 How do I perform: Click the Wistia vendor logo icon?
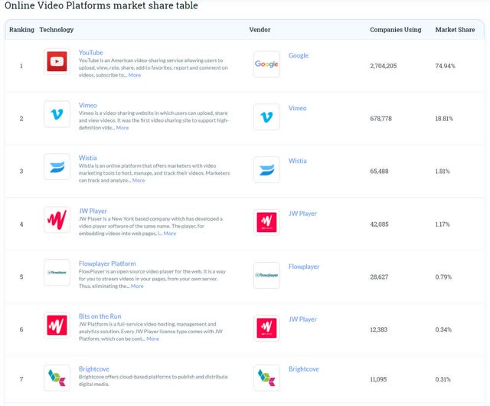(x=266, y=169)
